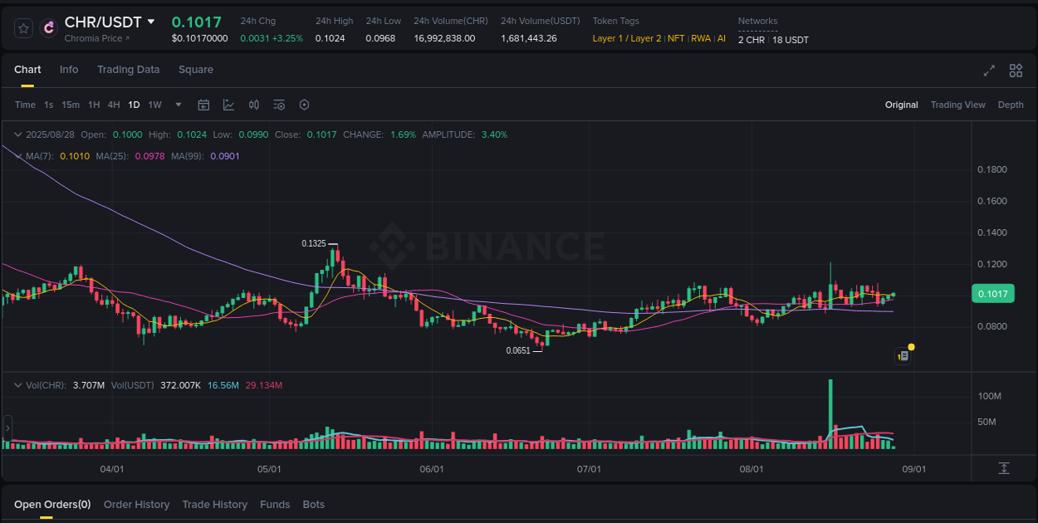Collapse the Vol(CHR) volume panel chevron

tap(17, 384)
